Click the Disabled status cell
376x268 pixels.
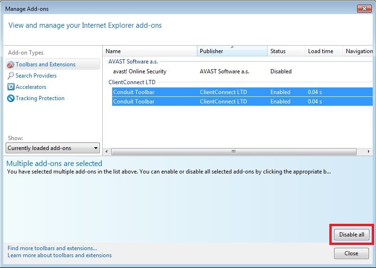[281, 71]
